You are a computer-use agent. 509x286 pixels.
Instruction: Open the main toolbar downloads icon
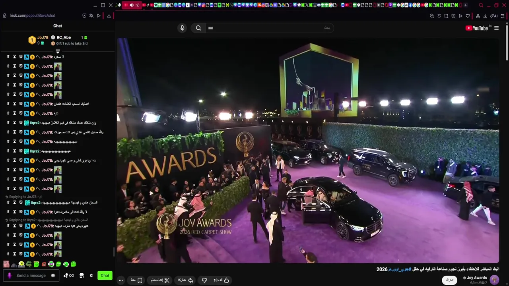click(485, 16)
